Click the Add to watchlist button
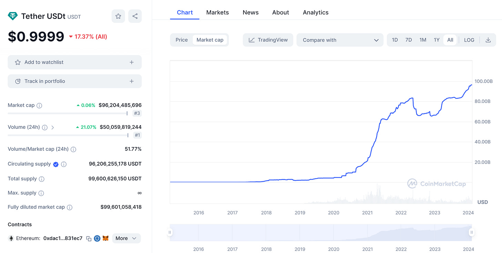502x253 pixels. coord(75,62)
